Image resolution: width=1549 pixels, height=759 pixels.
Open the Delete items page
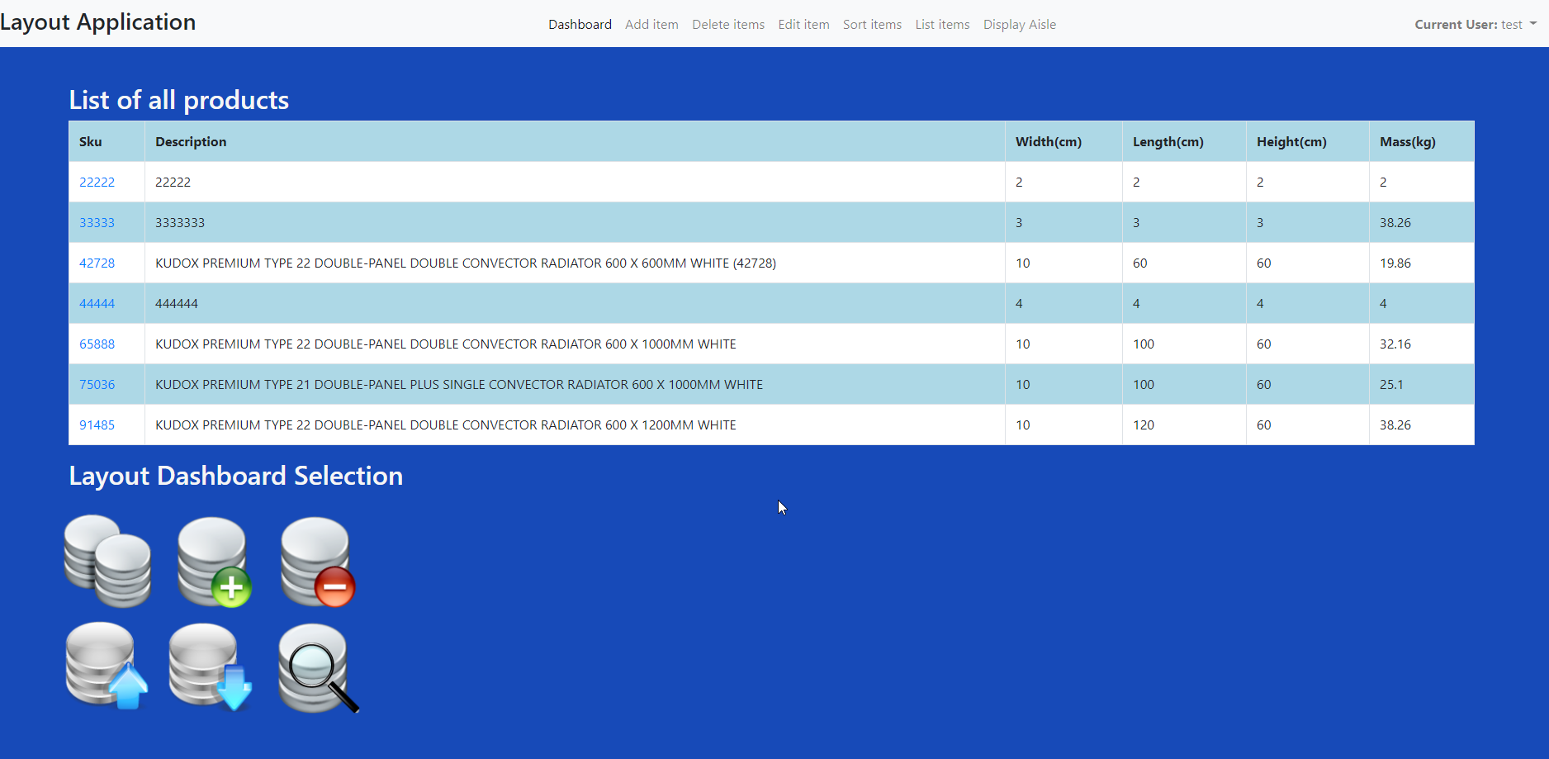pos(728,25)
